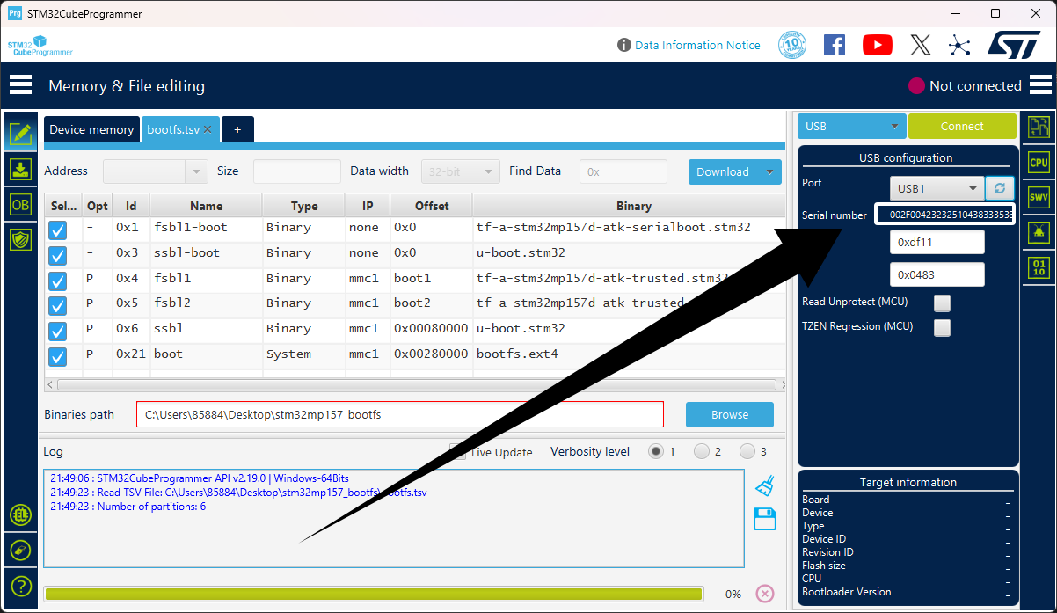1057x613 pixels.
Task: Click the 0x0483 VID field
Action: [x=937, y=274]
